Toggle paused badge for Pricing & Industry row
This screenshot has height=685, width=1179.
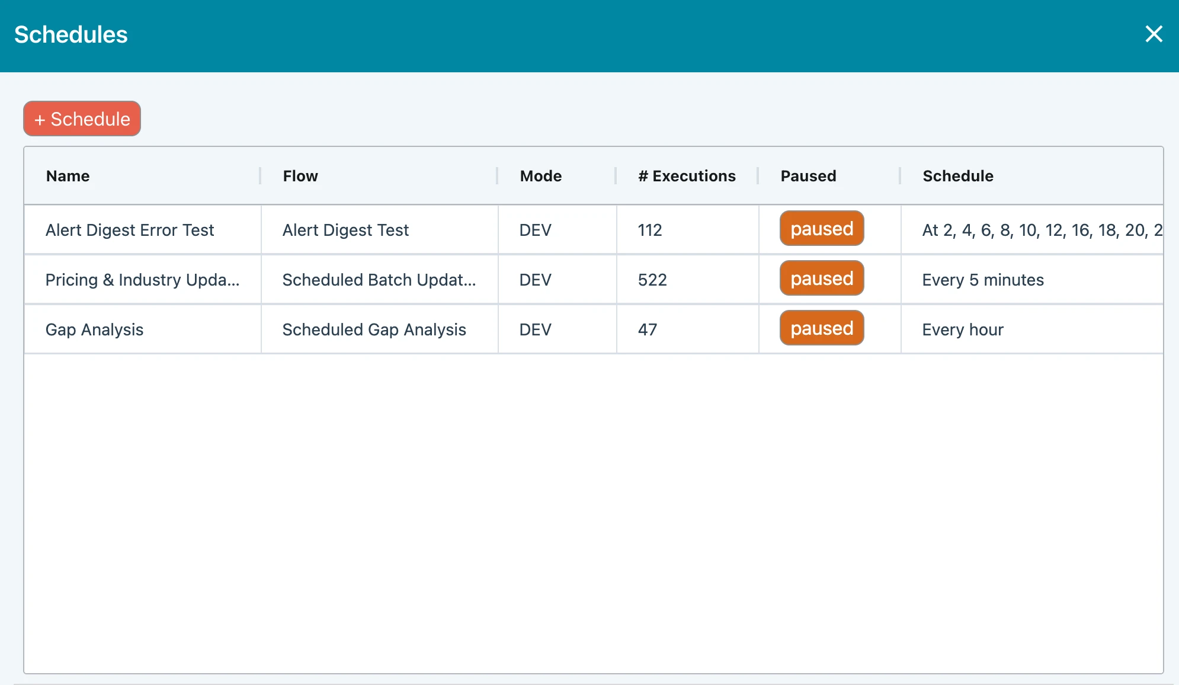coord(821,279)
